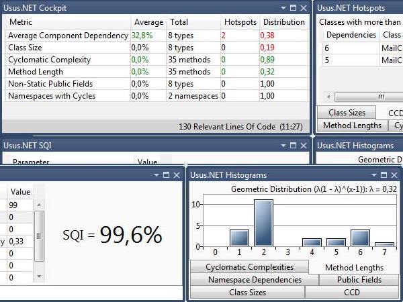
Task: Open the Usus.NET Histograms panel options dropdown
Action: (373, 175)
